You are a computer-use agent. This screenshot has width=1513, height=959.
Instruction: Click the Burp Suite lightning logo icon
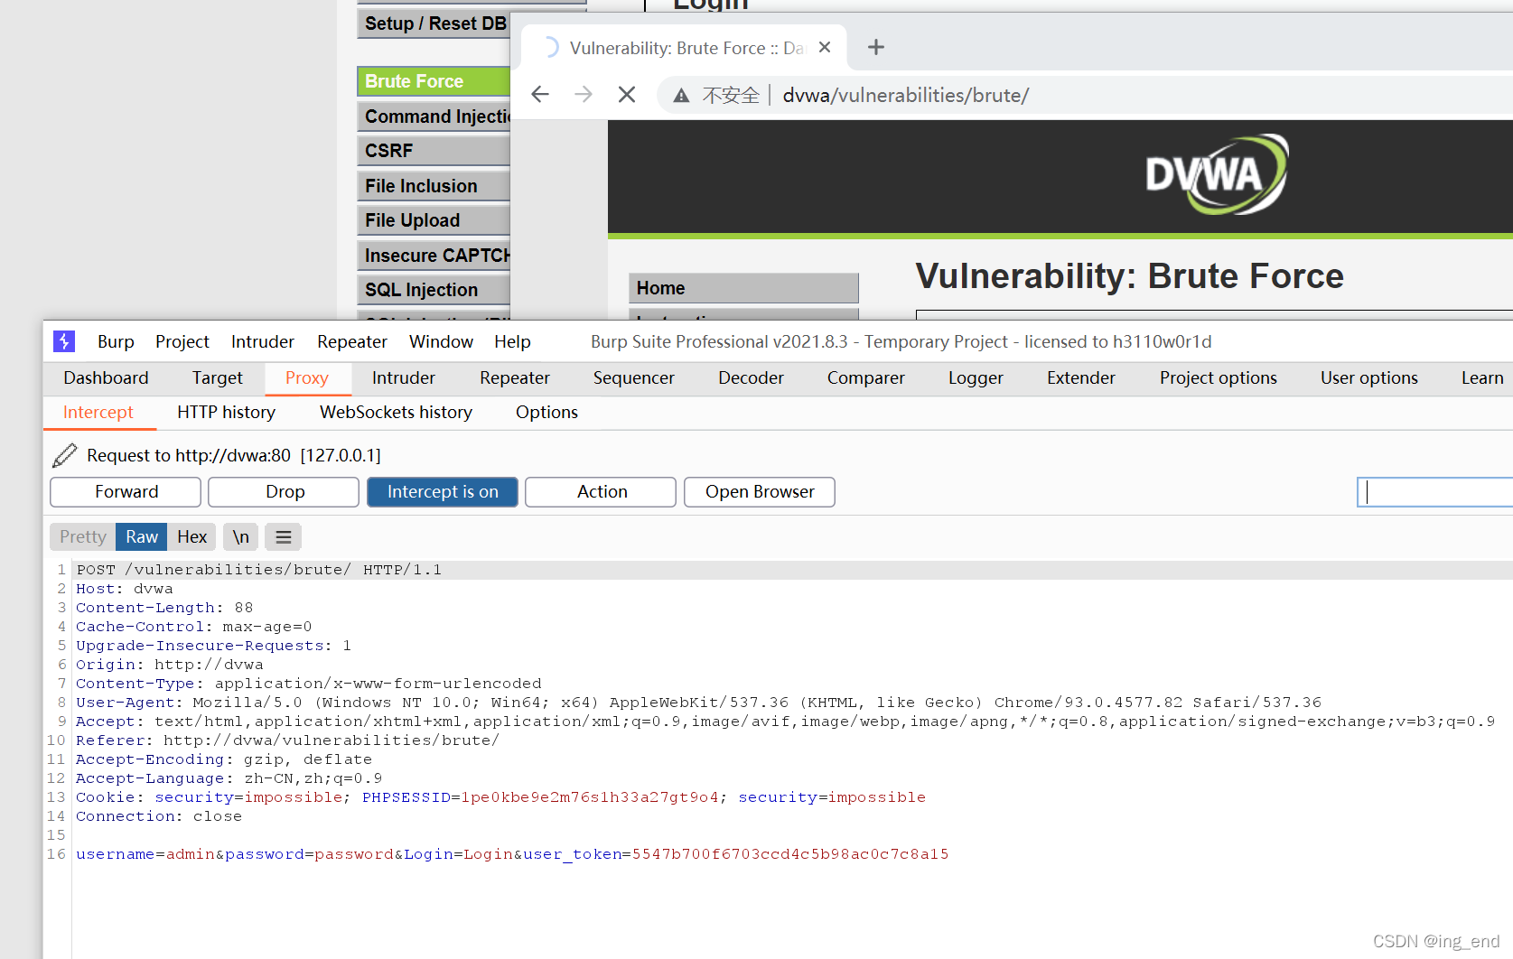point(63,341)
